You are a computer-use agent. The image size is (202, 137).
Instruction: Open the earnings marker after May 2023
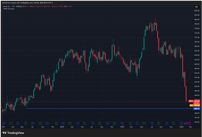point(26,123)
